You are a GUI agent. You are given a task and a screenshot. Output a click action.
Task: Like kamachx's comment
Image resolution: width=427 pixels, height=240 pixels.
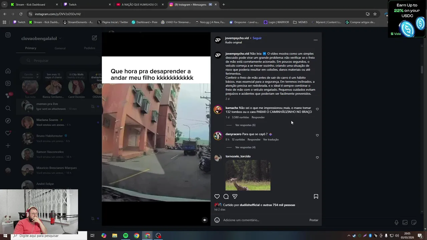(317, 109)
